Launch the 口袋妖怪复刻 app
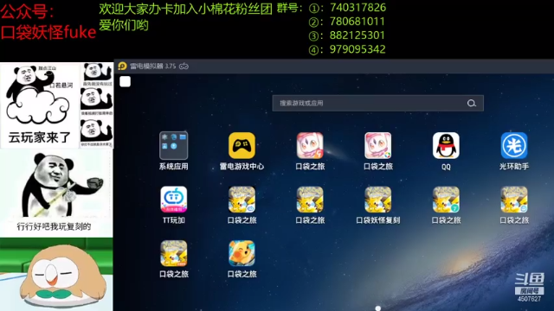The image size is (554, 311). [x=378, y=200]
